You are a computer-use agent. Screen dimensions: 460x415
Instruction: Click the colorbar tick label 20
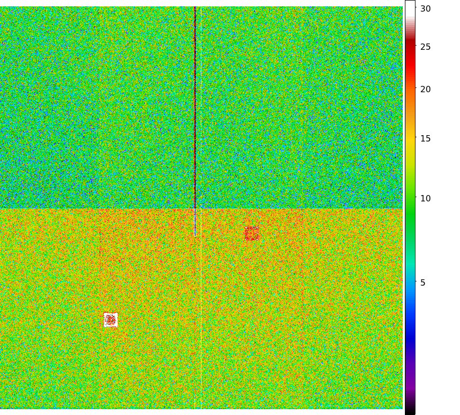click(426, 89)
